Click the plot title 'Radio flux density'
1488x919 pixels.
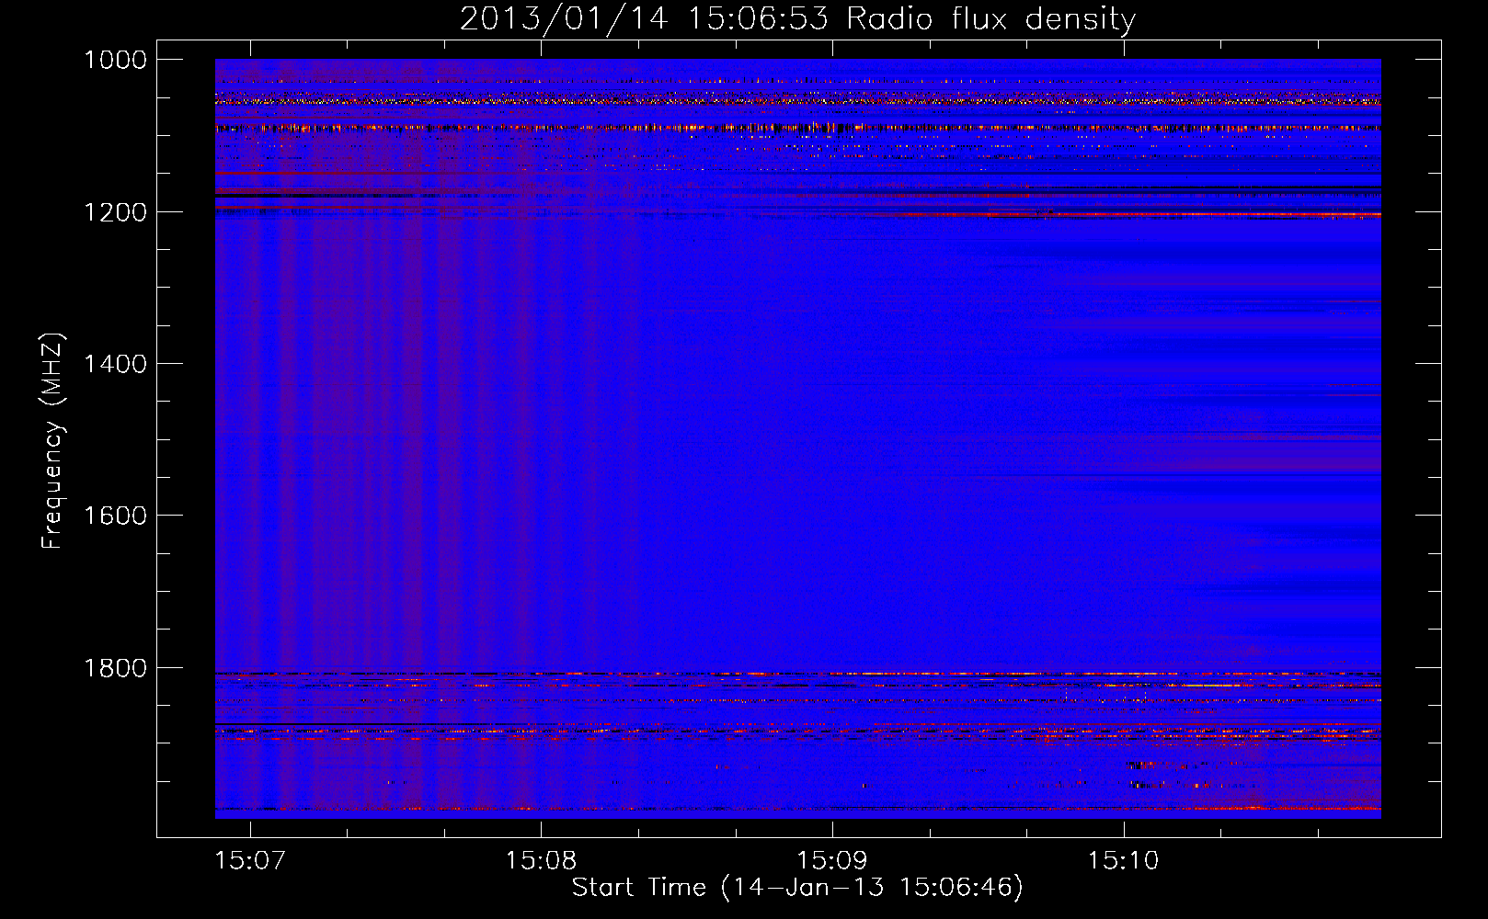(x=991, y=18)
